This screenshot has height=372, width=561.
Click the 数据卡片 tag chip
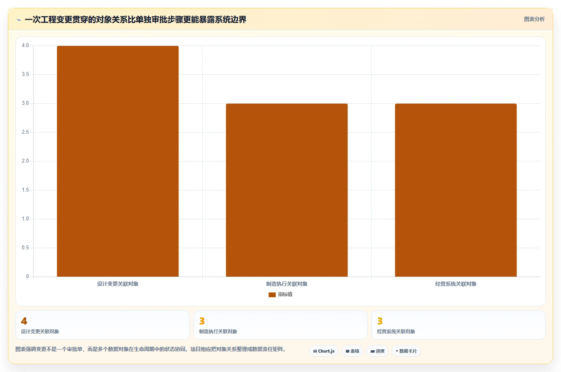(406, 351)
